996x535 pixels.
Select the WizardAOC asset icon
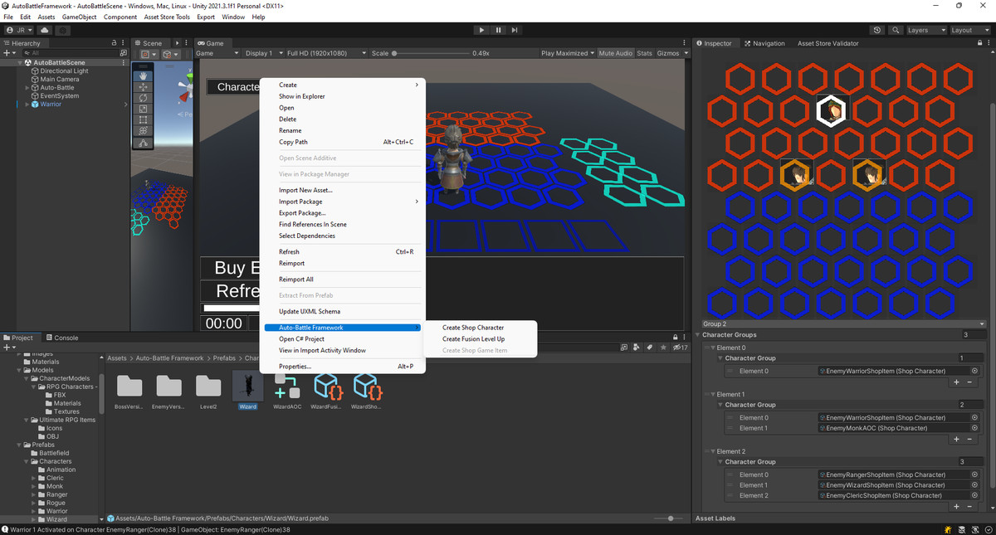point(288,386)
